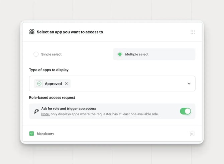Uncheck the Mandatory checkbox
The height and width of the screenshot is (164, 224).
click(x=31, y=134)
